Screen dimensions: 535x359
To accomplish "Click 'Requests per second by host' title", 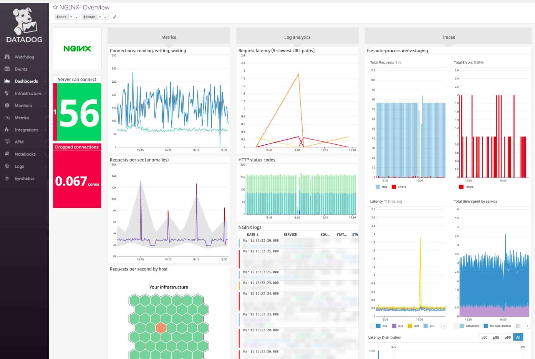I will (x=139, y=269).
